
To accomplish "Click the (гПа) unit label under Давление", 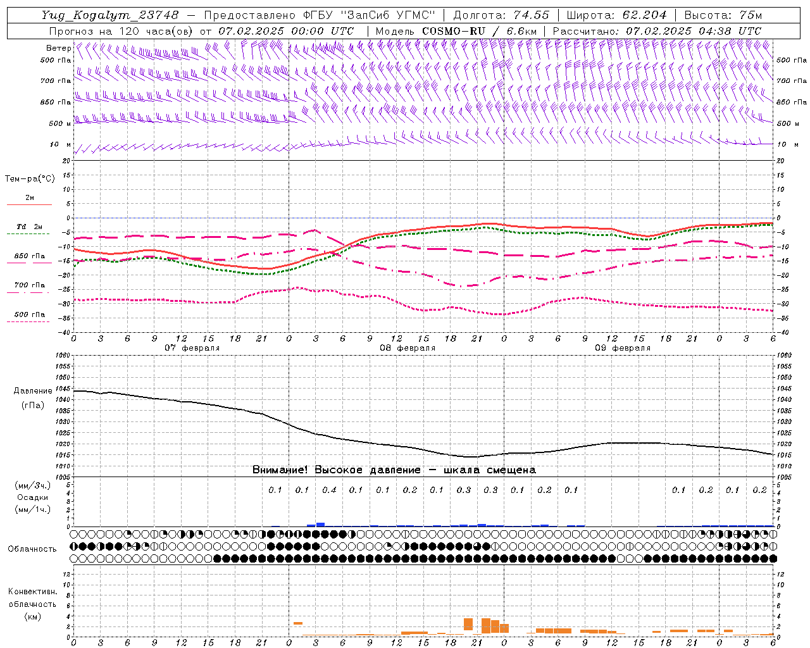I will 32,406.
